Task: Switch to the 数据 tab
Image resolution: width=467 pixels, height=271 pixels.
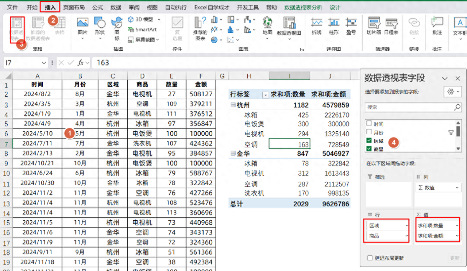Action: [x=116, y=7]
